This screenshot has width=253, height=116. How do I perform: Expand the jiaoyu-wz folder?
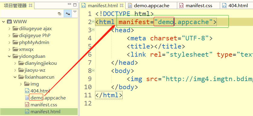[x=15, y=70]
